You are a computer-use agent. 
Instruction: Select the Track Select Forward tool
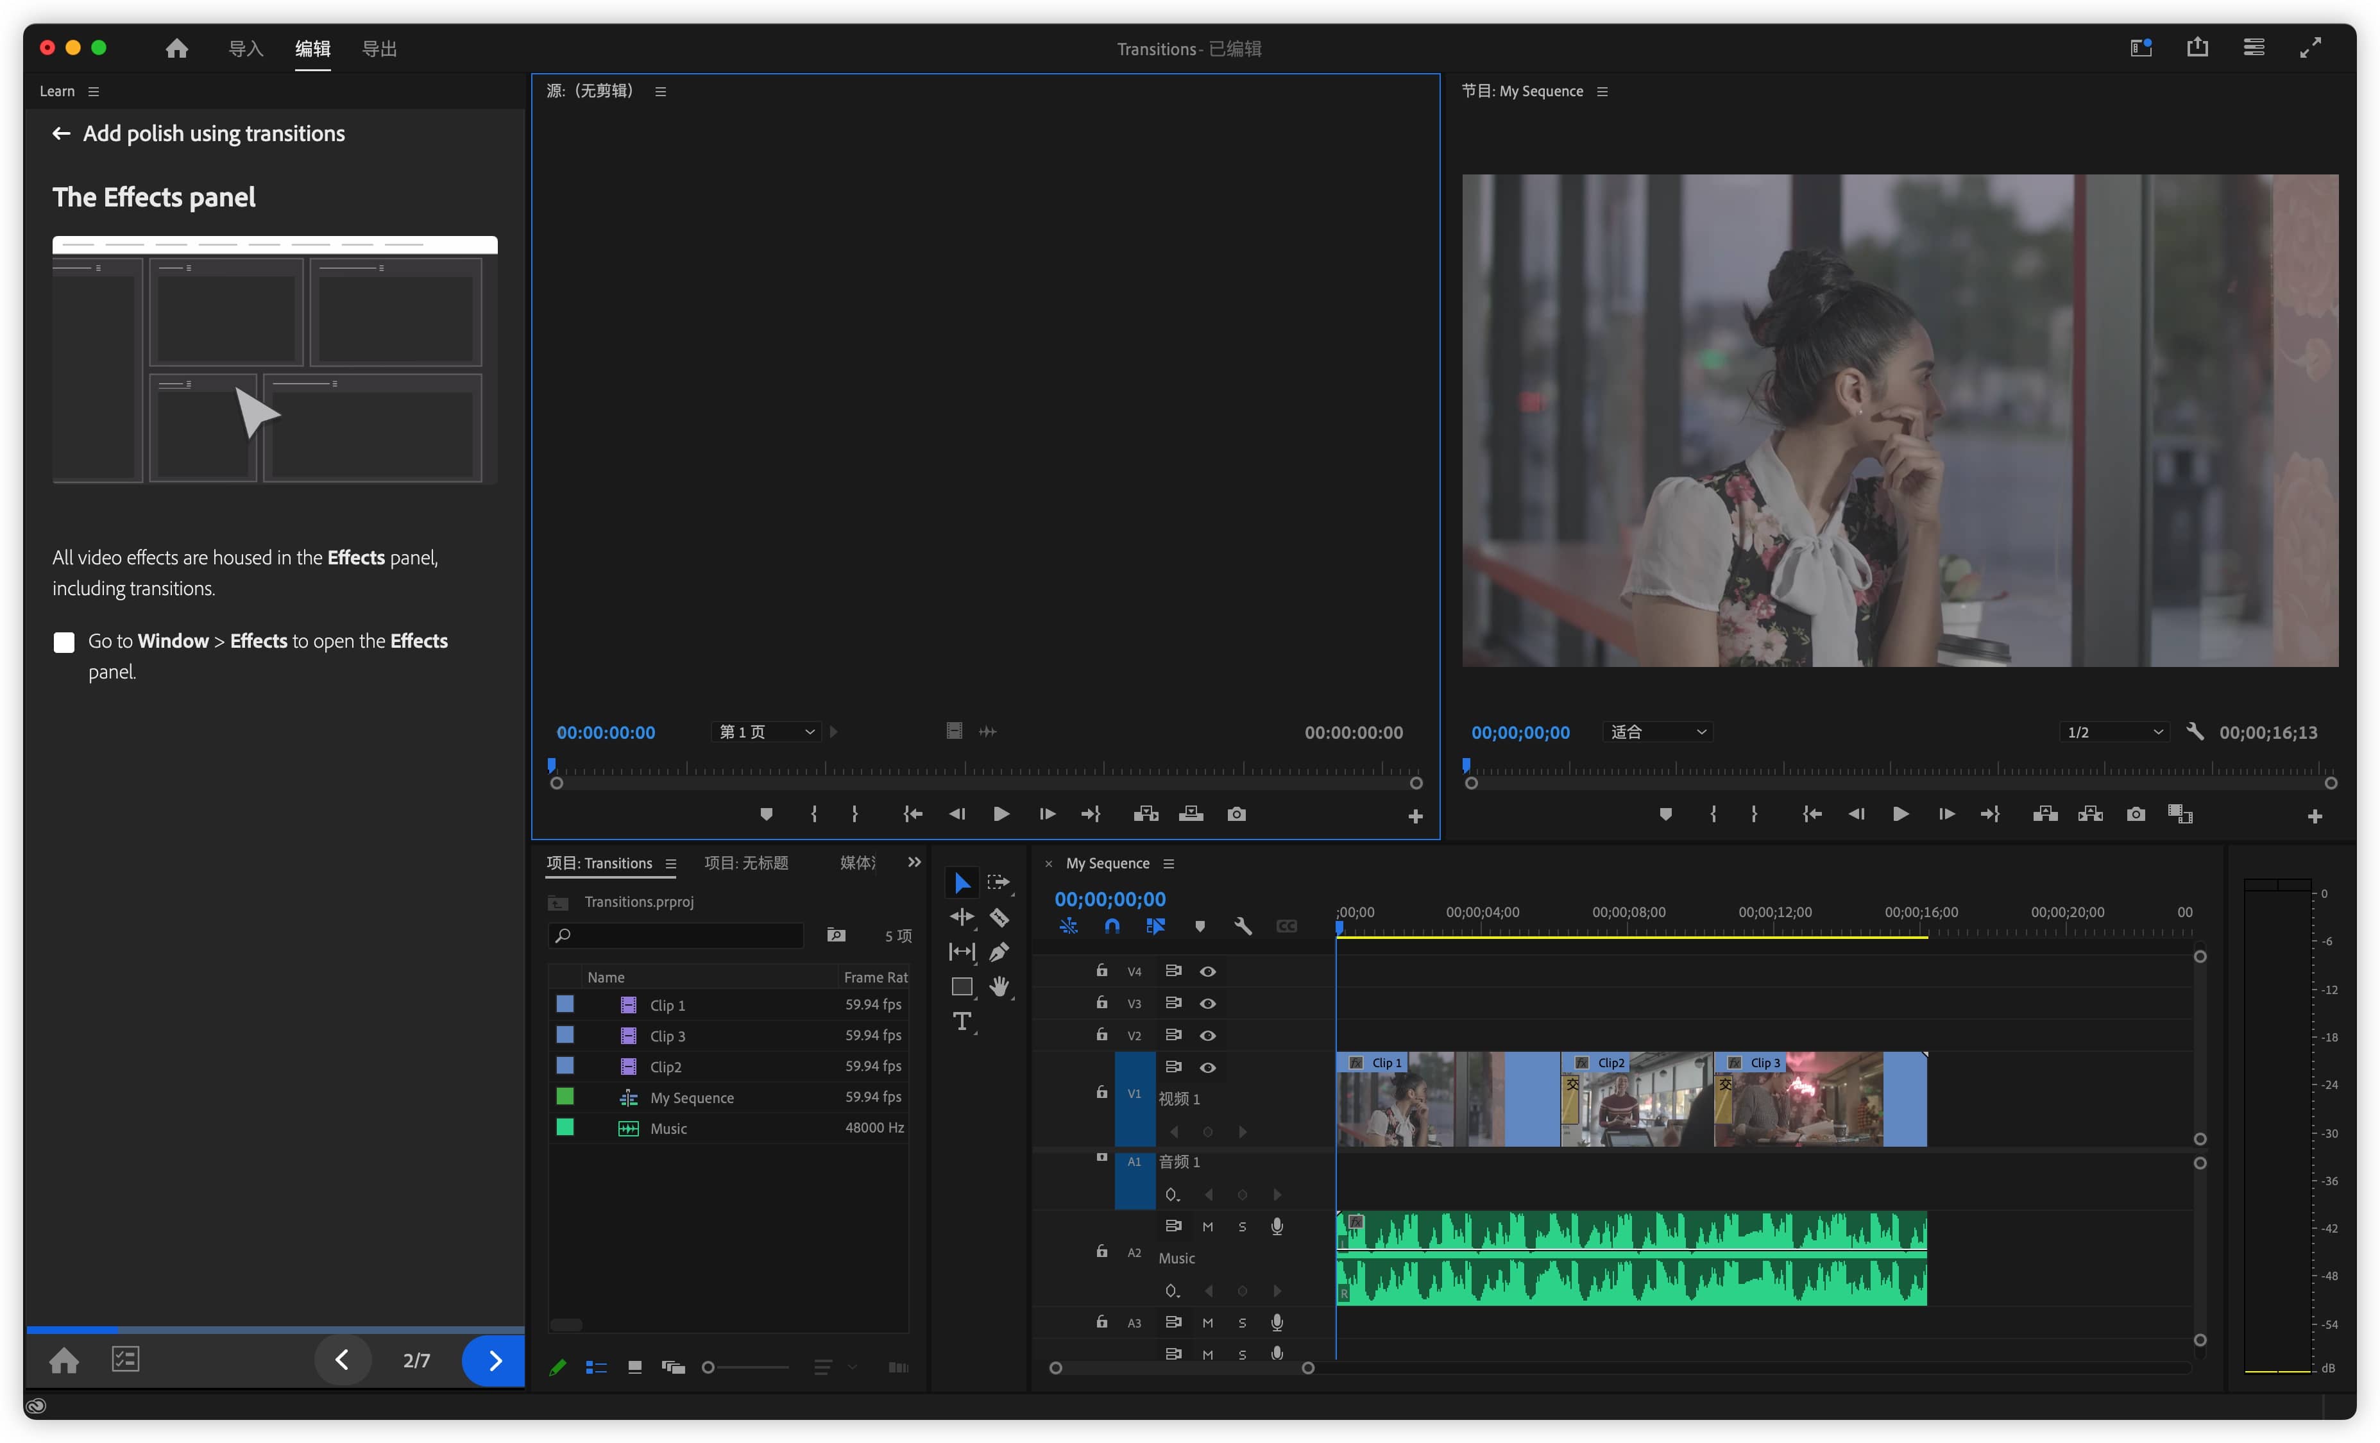(x=999, y=882)
